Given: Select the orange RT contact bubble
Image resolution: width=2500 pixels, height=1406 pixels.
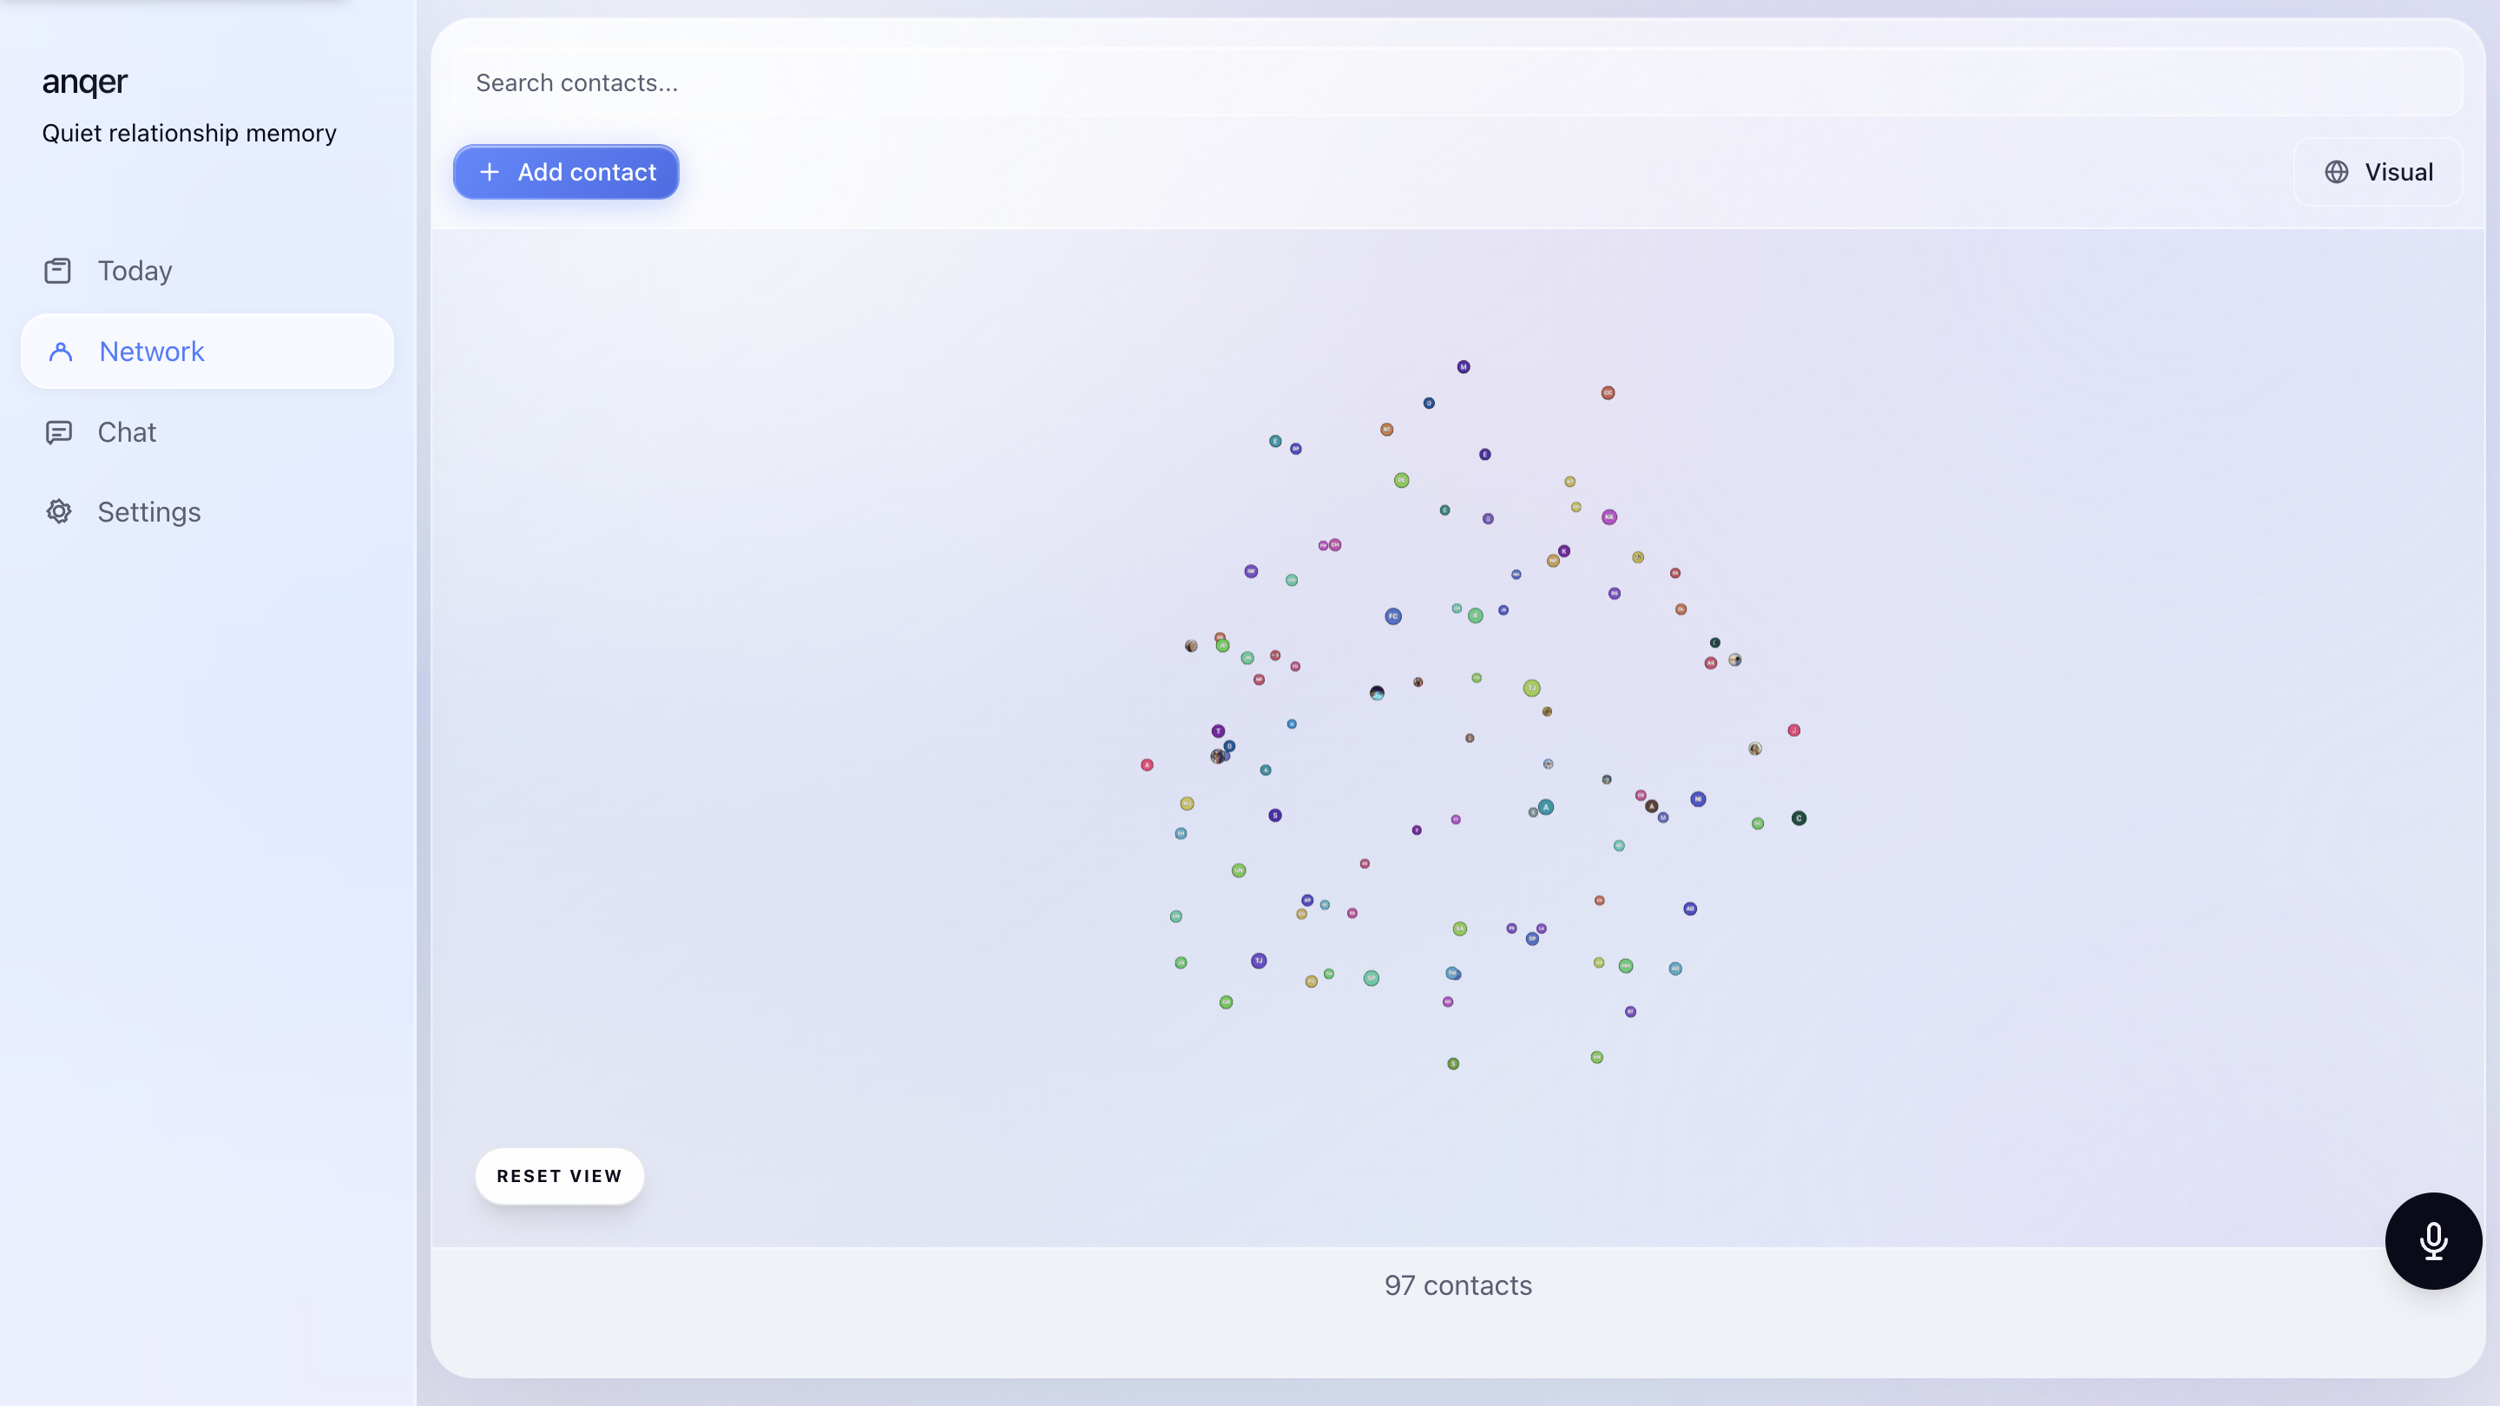Looking at the screenshot, I should point(1387,430).
